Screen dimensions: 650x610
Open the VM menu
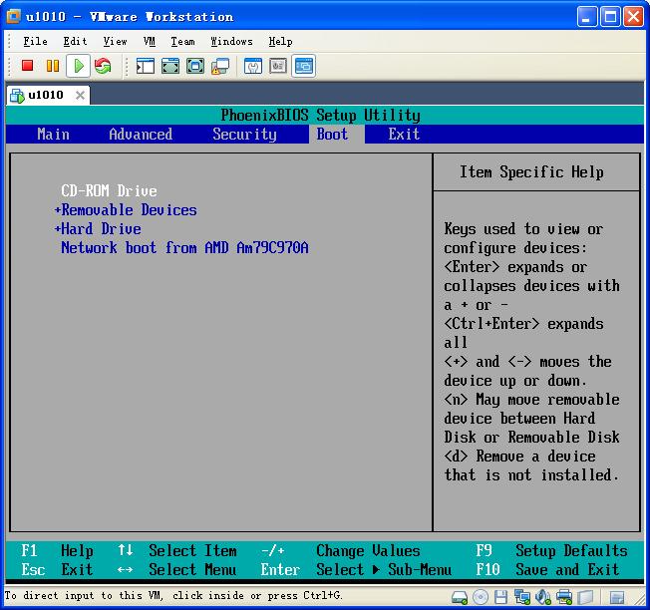tap(149, 42)
